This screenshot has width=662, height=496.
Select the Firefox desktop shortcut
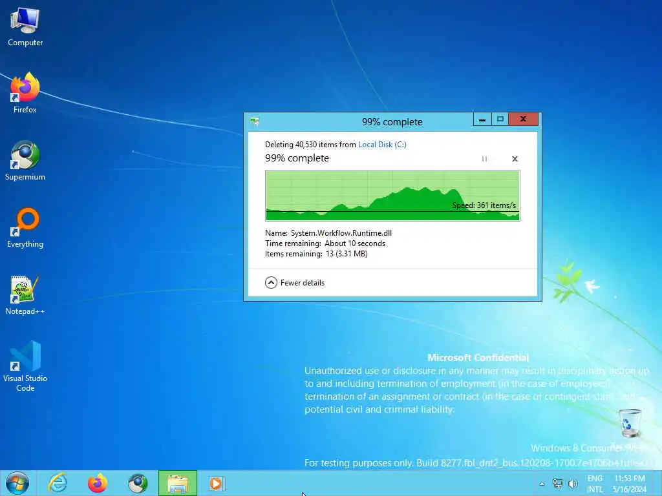(x=25, y=93)
